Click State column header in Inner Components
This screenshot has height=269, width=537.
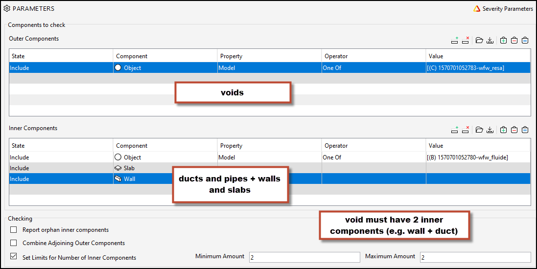pyautogui.click(x=61, y=145)
